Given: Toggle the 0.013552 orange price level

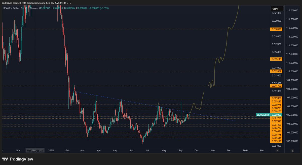Looking at the screenshot, I should [x=276, y=71].
